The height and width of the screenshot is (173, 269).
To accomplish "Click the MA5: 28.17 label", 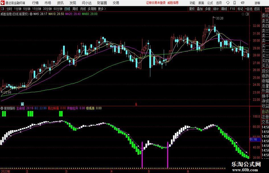I will click(x=40, y=14).
